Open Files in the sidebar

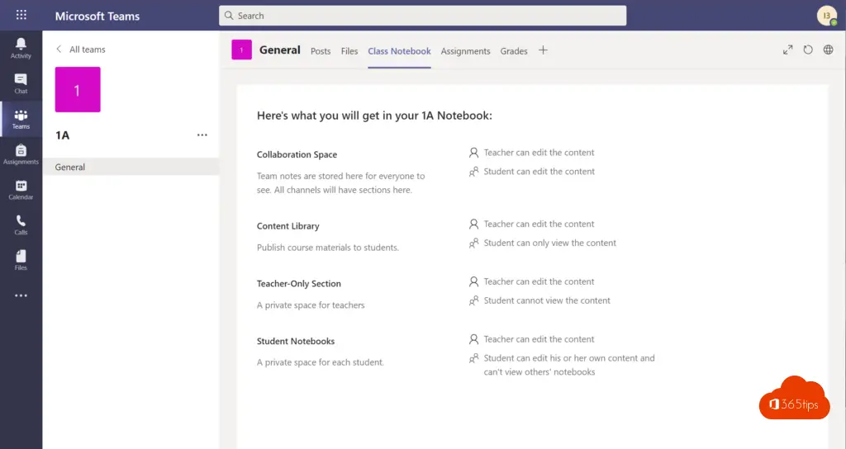coord(21,260)
